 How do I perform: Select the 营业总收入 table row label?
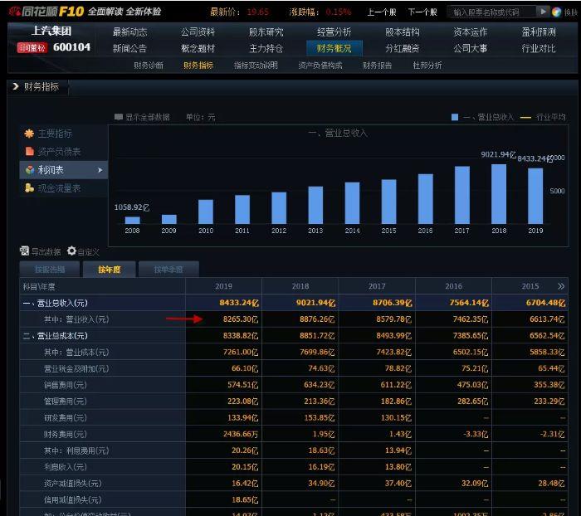(x=56, y=303)
